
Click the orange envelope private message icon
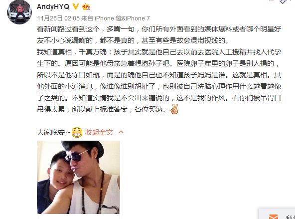pyautogui.click(x=273, y=217)
